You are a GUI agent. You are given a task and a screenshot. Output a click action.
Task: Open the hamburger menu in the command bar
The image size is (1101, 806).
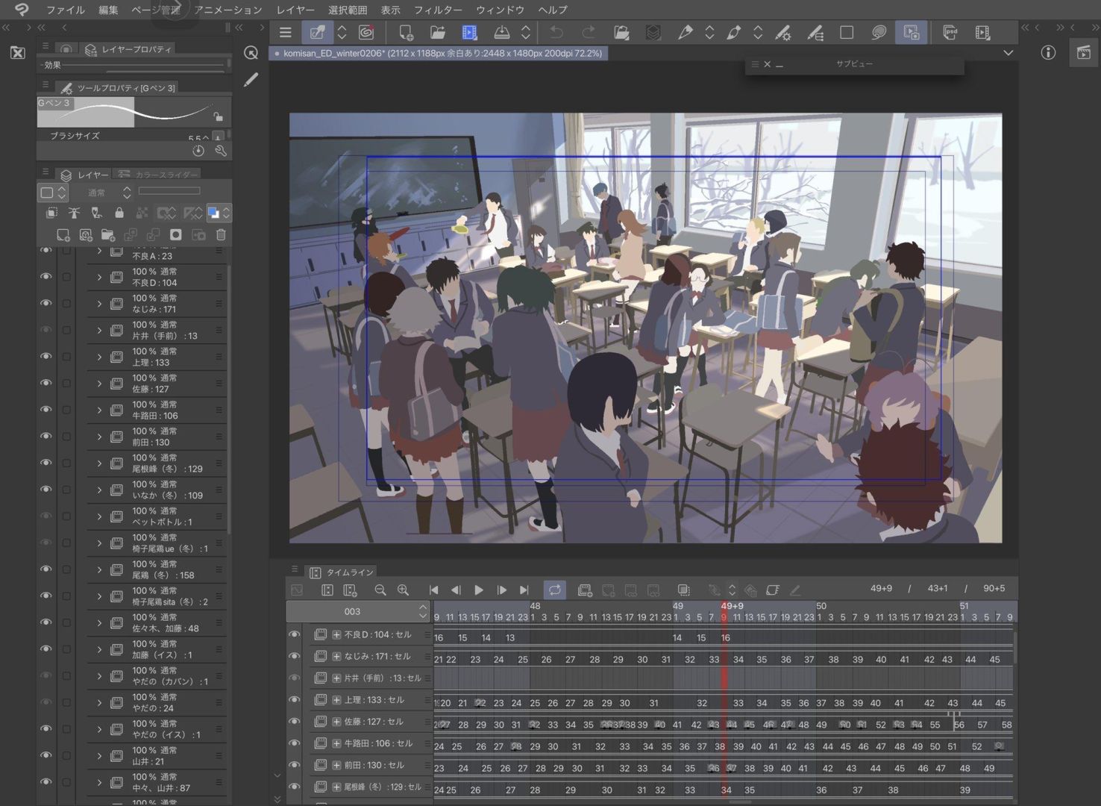[285, 32]
